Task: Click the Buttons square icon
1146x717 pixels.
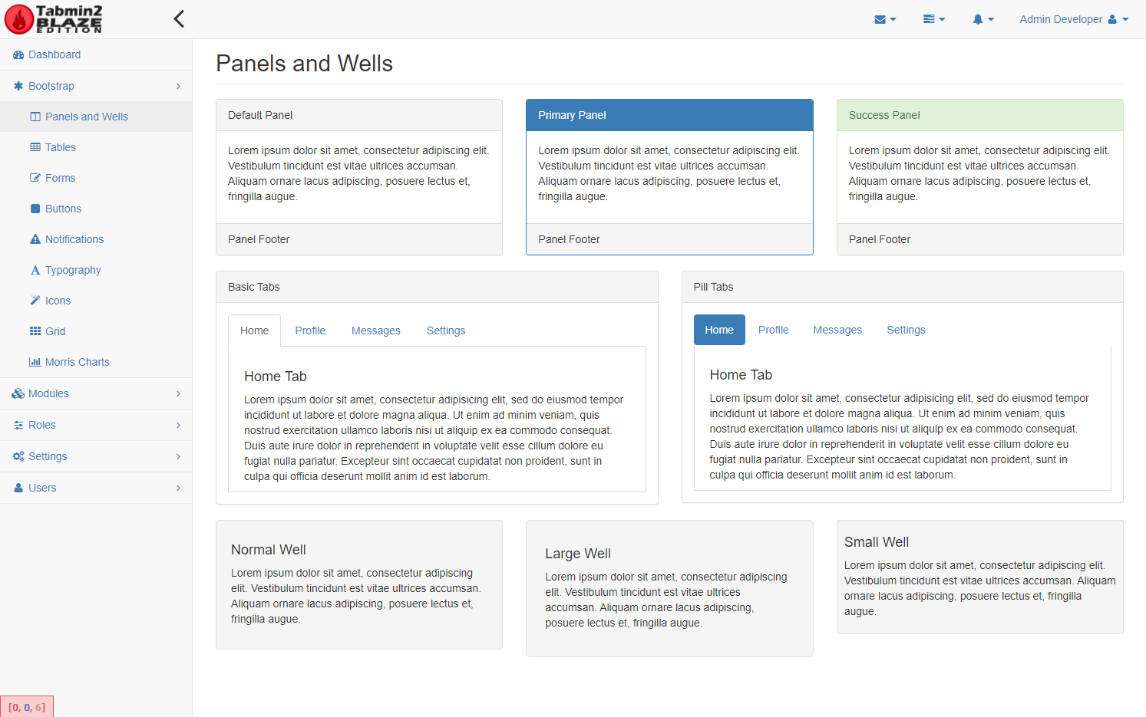Action: pyautogui.click(x=35, y=209)
